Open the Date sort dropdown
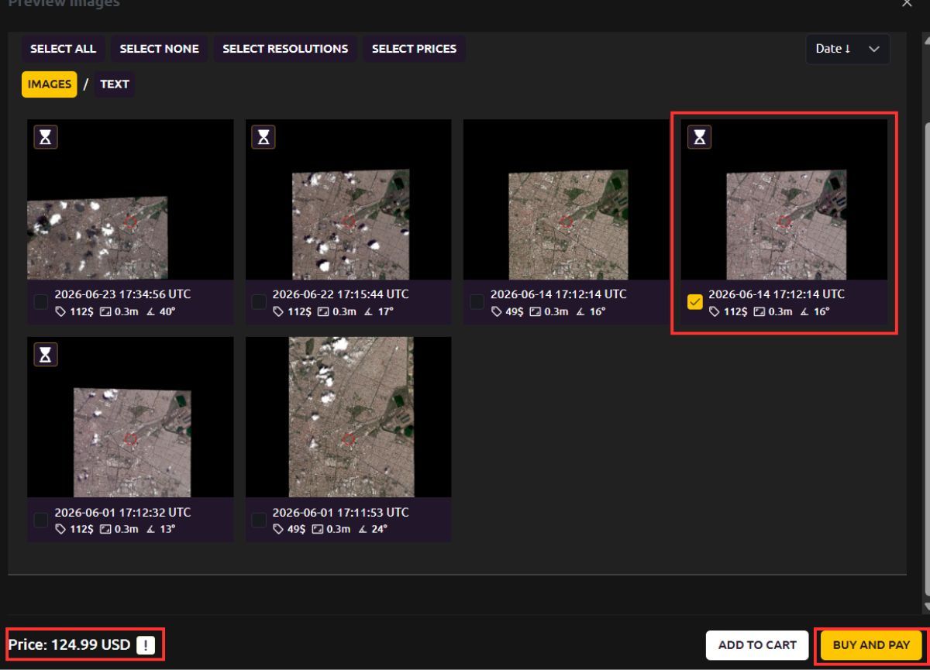The image size is (930, 670). coord(848,49)
